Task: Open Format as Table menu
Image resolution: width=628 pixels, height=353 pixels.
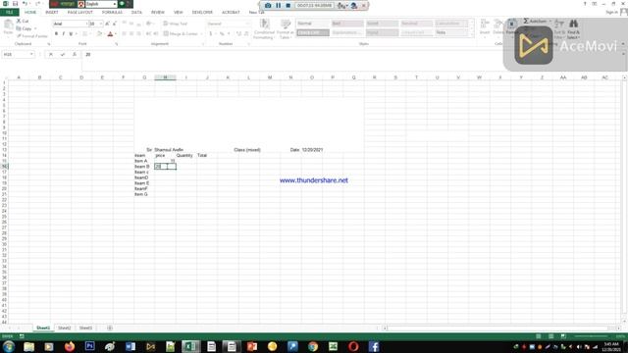Action: (x=286, y=29)
